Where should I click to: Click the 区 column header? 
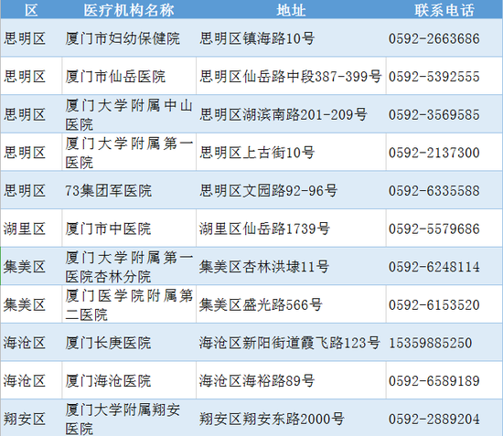pos(31,10)
